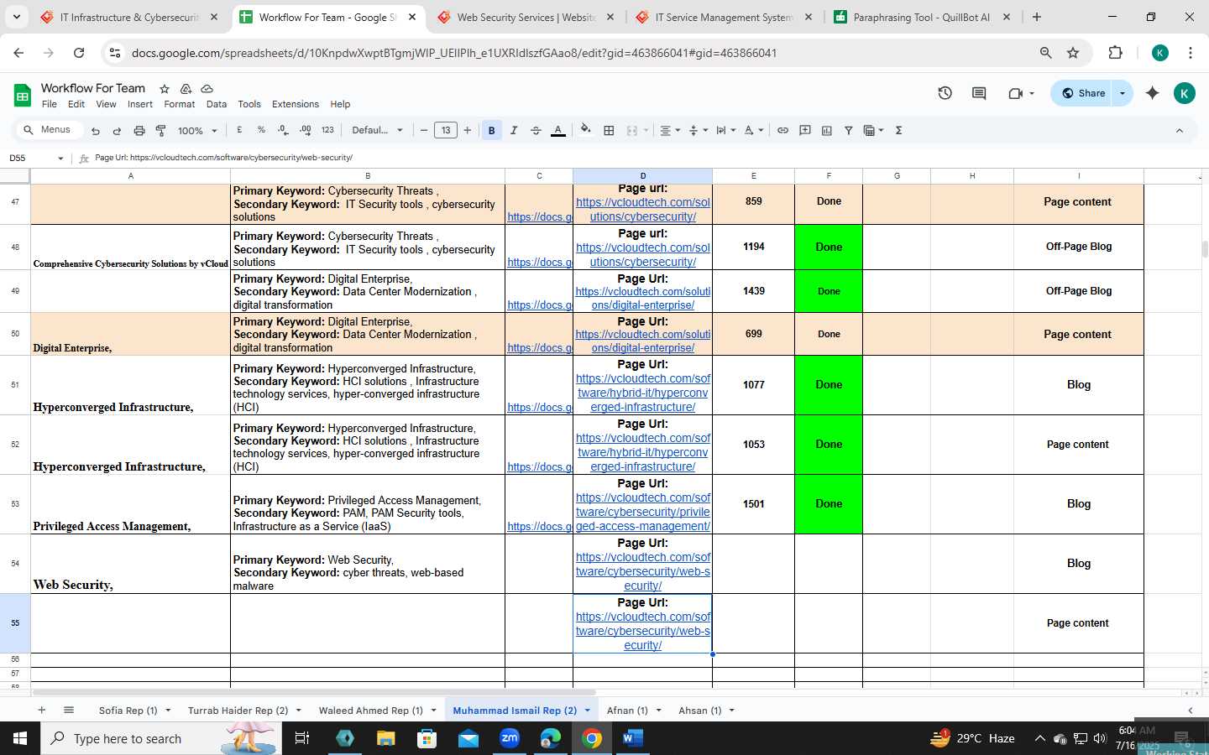Viewport: 1209px width, 755px height.
Task: Click the font size field showing 13
Action: point(446,130)
